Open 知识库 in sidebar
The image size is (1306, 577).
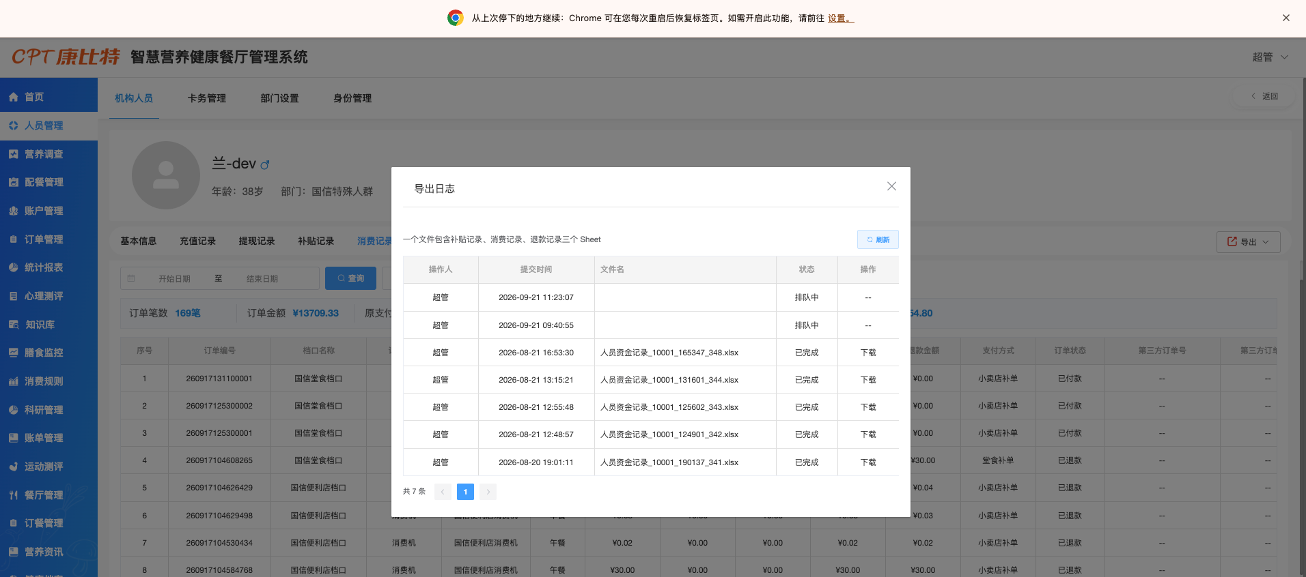pyautogui.click(x=48, y=325)
